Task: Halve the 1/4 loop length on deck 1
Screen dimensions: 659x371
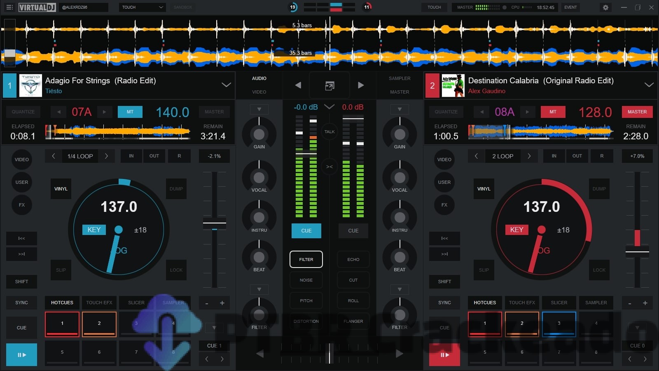Action: [53, 156]
